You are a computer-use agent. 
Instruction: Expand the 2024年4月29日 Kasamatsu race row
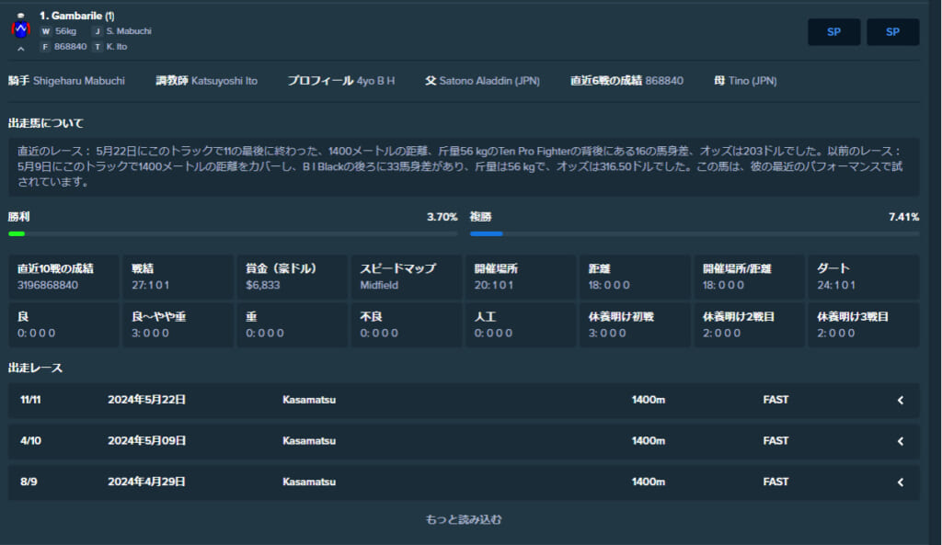coord(464,482)
